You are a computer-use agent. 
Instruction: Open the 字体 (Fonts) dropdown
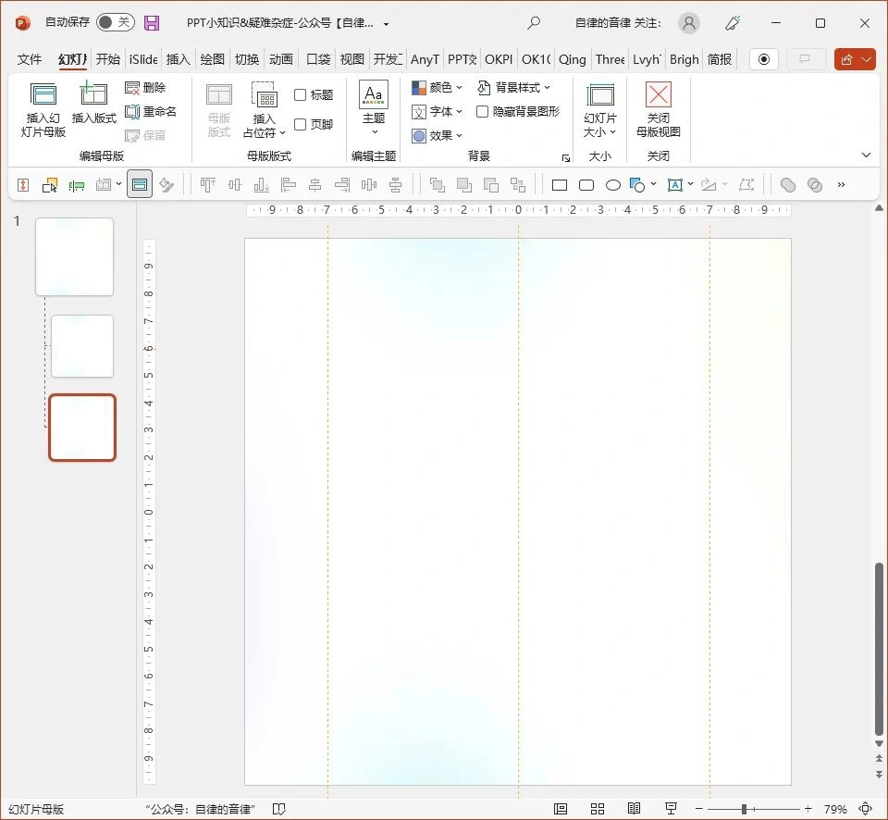438,112
